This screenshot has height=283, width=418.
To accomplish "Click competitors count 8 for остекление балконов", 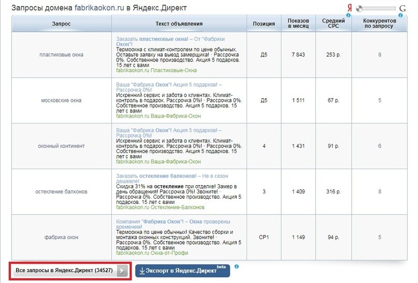I will pyautogui.click(x=380, y=191).
